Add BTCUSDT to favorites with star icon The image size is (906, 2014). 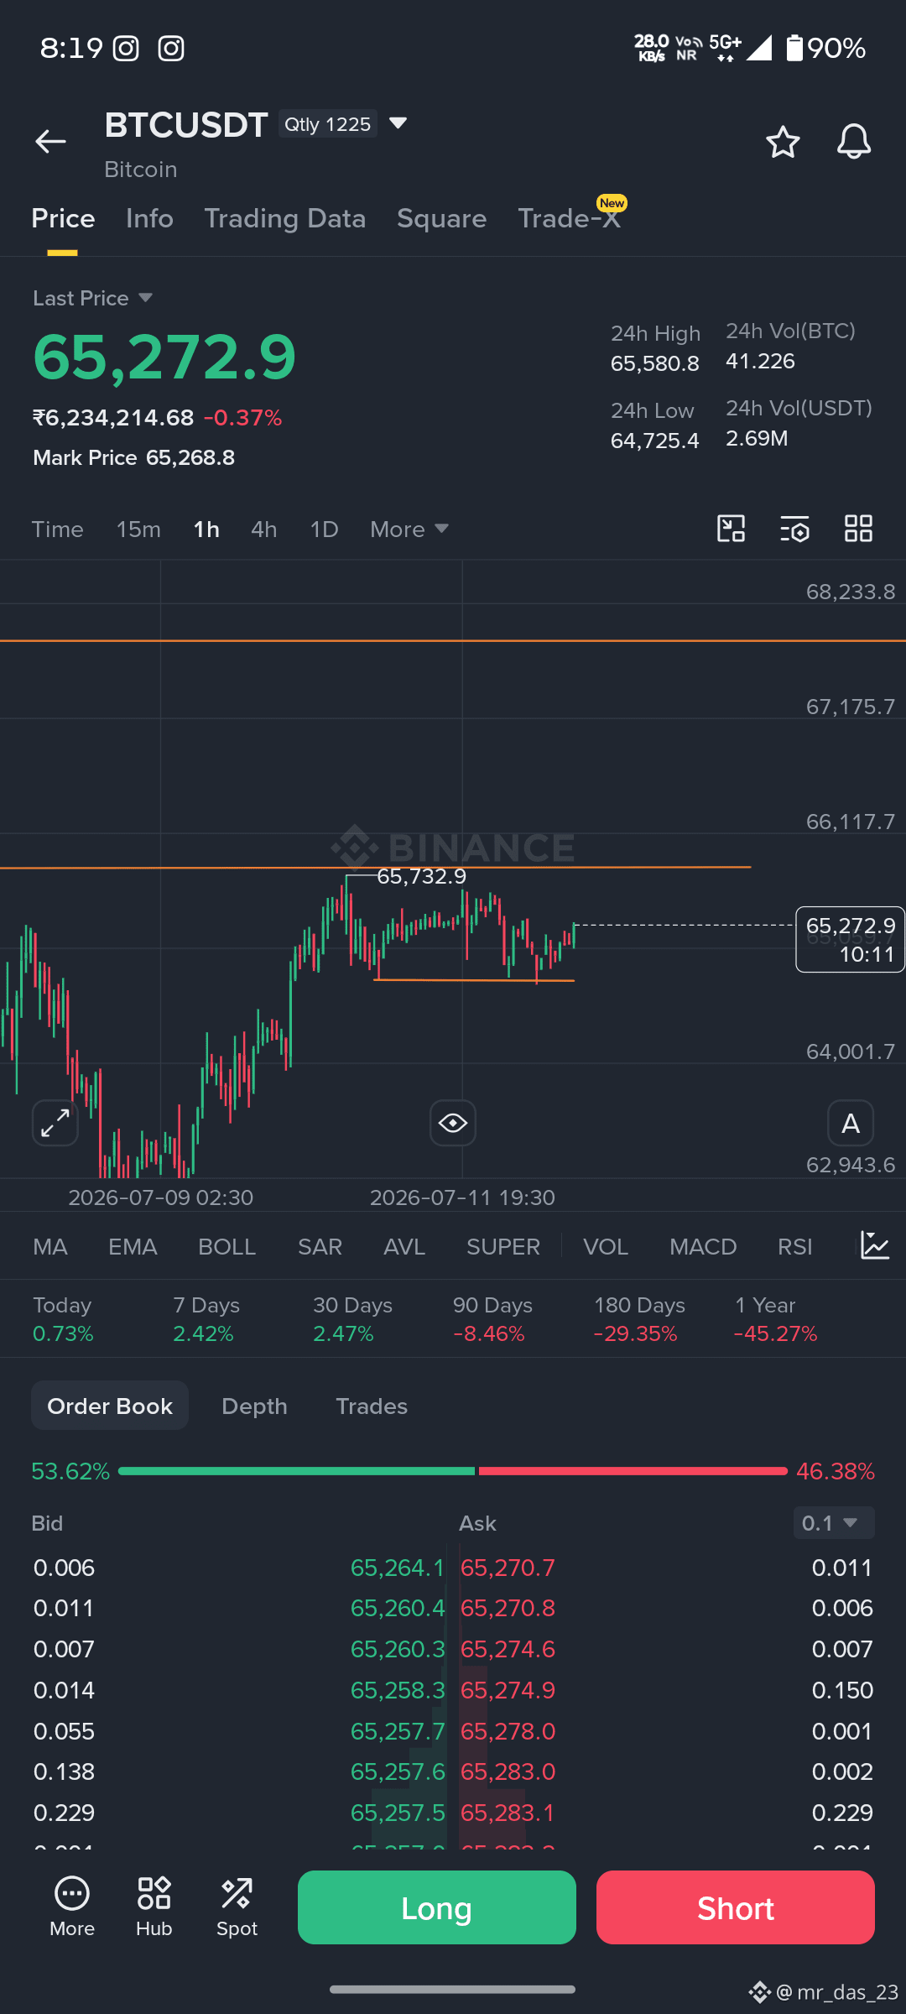pyautogui.click(x=783, y=142)
